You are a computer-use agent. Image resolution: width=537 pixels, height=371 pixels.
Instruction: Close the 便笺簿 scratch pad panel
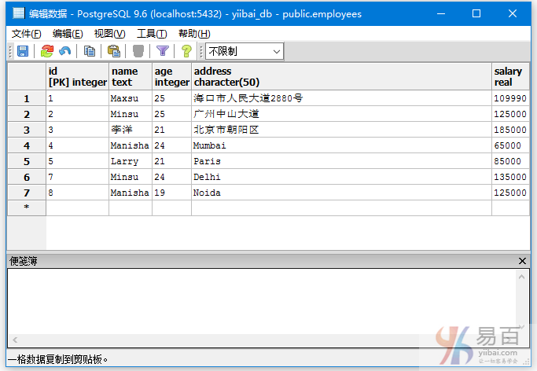tap(523, 261)
